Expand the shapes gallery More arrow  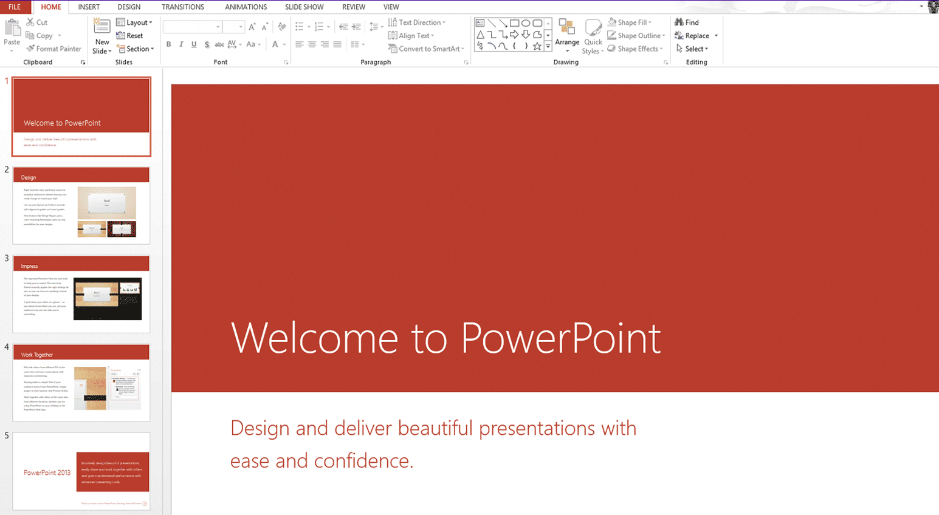[548, 46]
